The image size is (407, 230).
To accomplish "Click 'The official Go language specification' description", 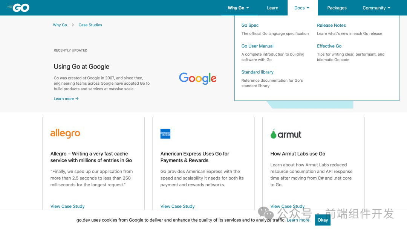I will click(275, 34).
